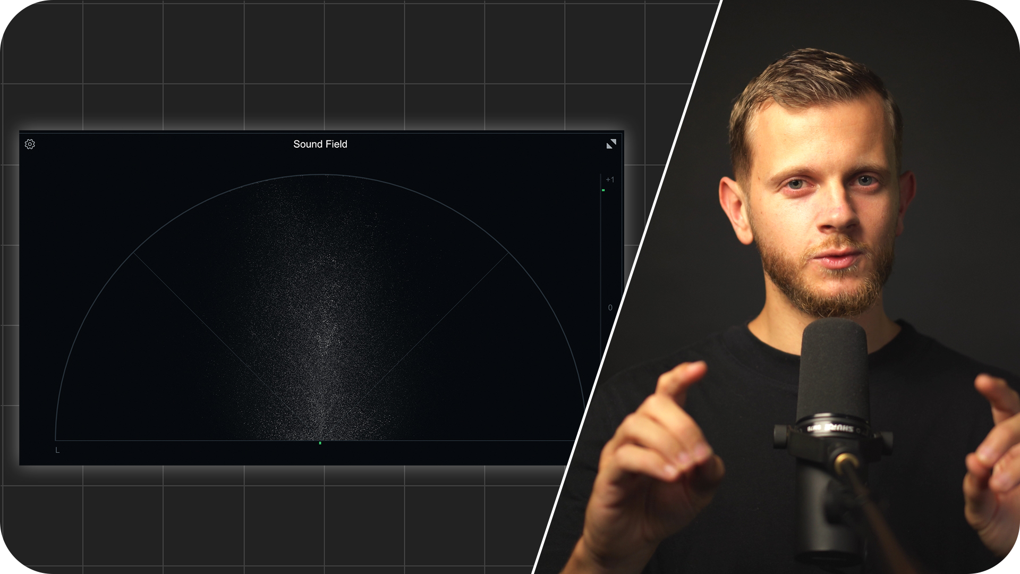Screen dimensions: 1020x574
Task: Open the Sound Field settings gear
Action: tap(30, 144)
